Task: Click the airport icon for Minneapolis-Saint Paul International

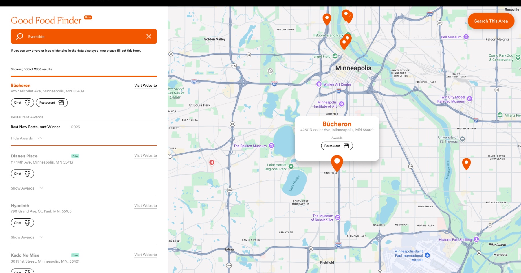Action: pos(427,255)
